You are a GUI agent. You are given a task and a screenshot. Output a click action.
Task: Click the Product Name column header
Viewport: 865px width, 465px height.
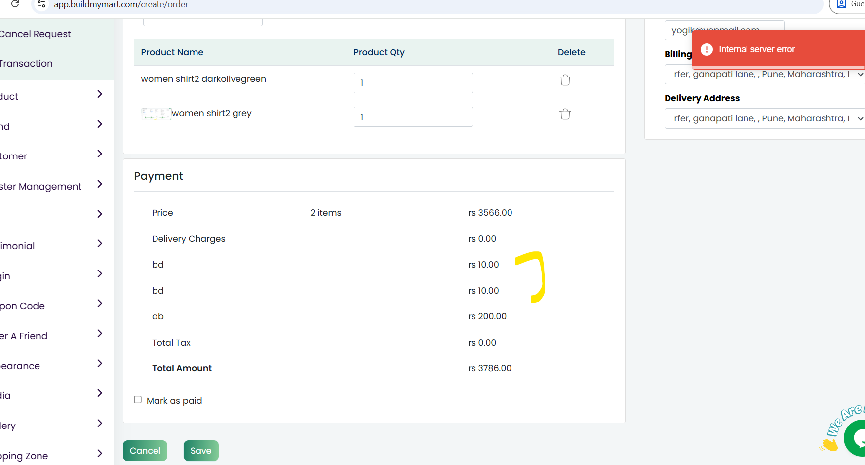[x=172, y=52]
